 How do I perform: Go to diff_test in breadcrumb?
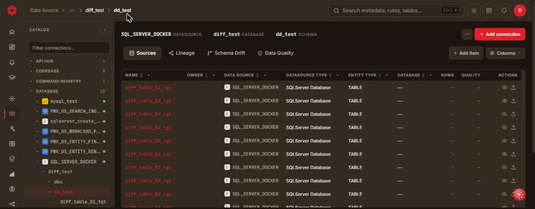[x=94, y=11]
